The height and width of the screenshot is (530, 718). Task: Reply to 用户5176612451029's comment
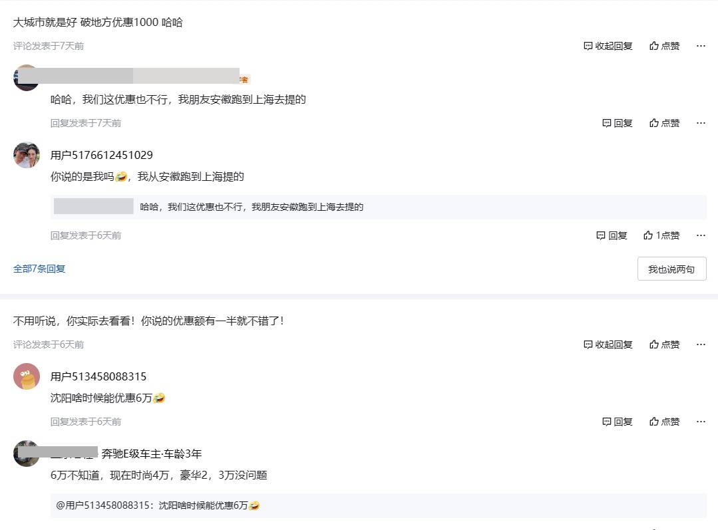pyautogui.click(x=612, y=235)
